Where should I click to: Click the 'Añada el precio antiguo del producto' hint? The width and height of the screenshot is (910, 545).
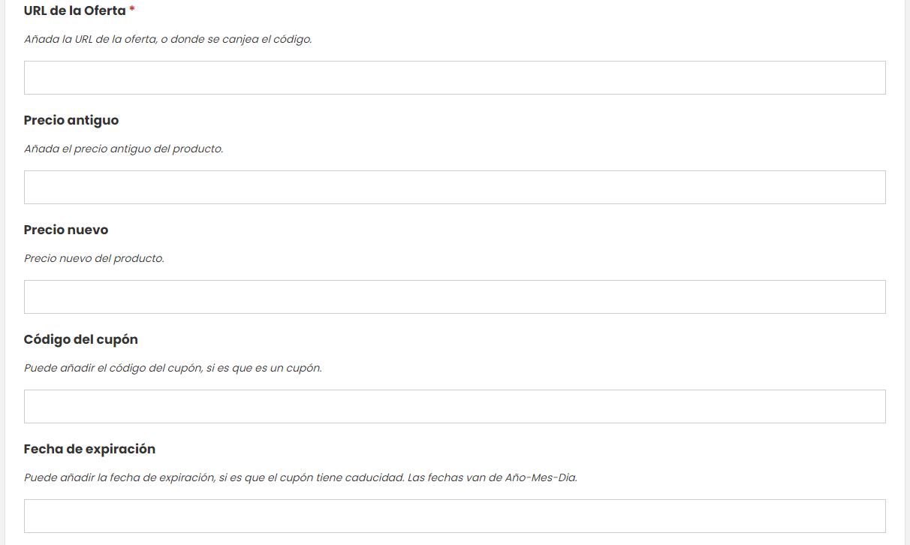[124, 149]
